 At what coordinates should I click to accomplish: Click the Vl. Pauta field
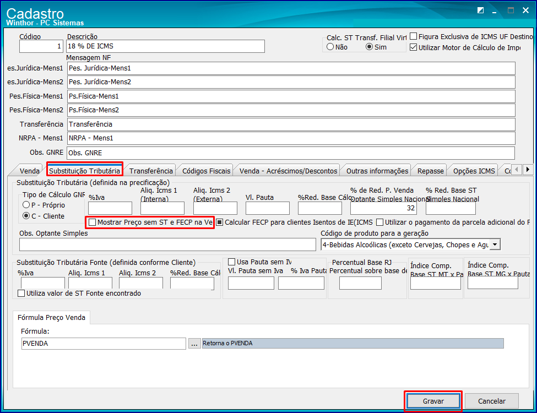click(x=268, y=208)
